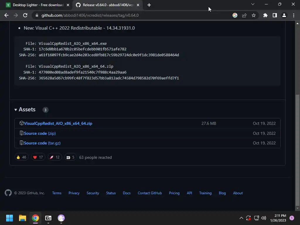Screen dimensions: 300x225
Task: Open the Chrome profile icon
Action: (x=284, y=15)
